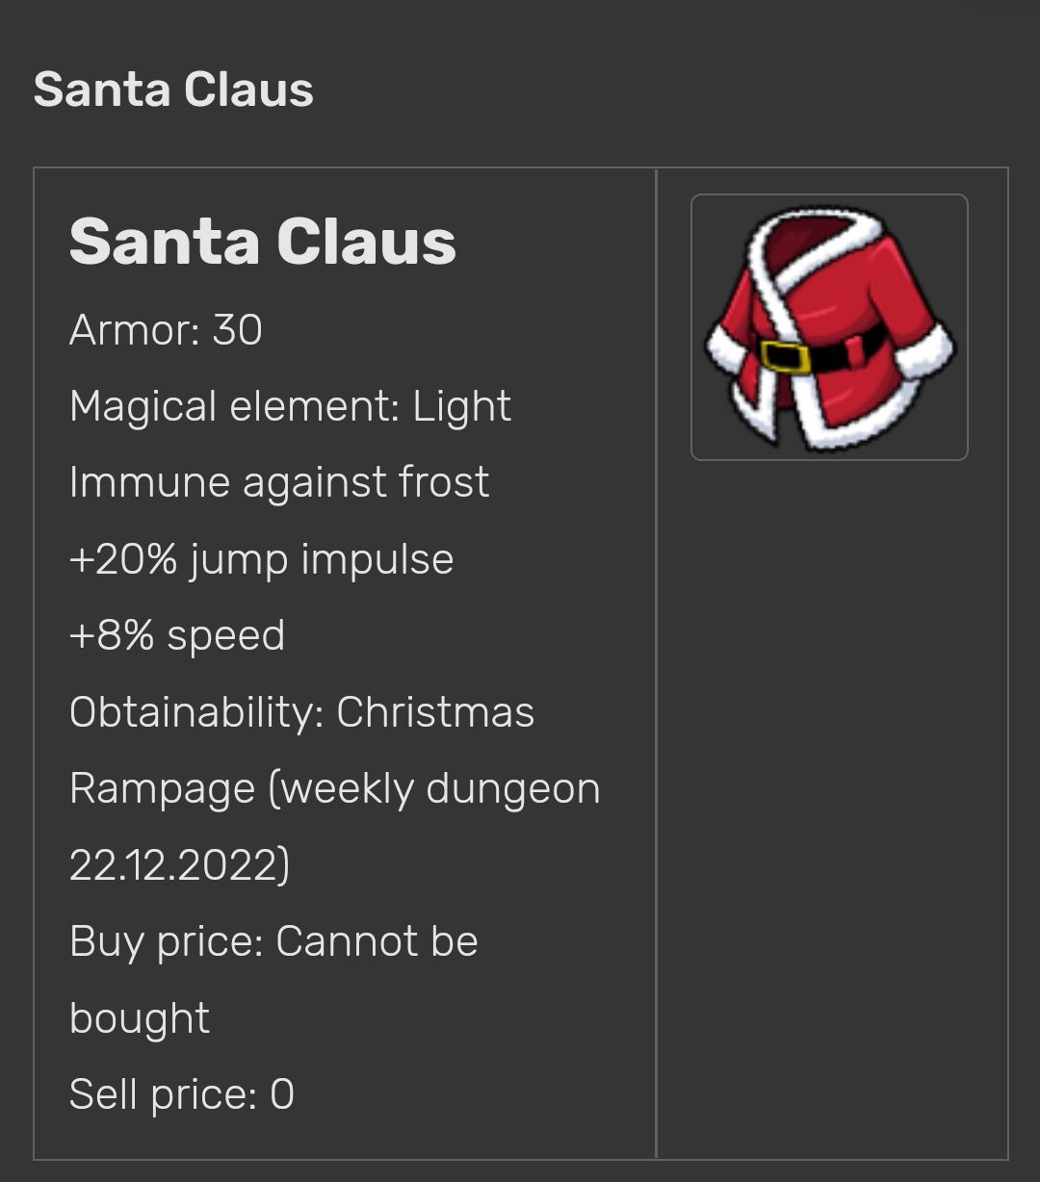The width and height of the screenshot is (1040, 1182).
Task: Click the "Rampage (weekly dungeon" text line
Action: point(334,788)
